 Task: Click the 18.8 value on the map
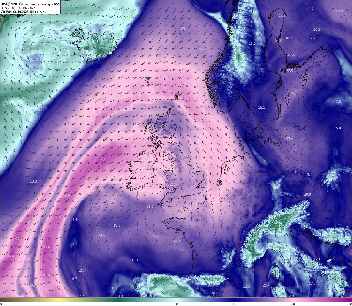point(33,181)
